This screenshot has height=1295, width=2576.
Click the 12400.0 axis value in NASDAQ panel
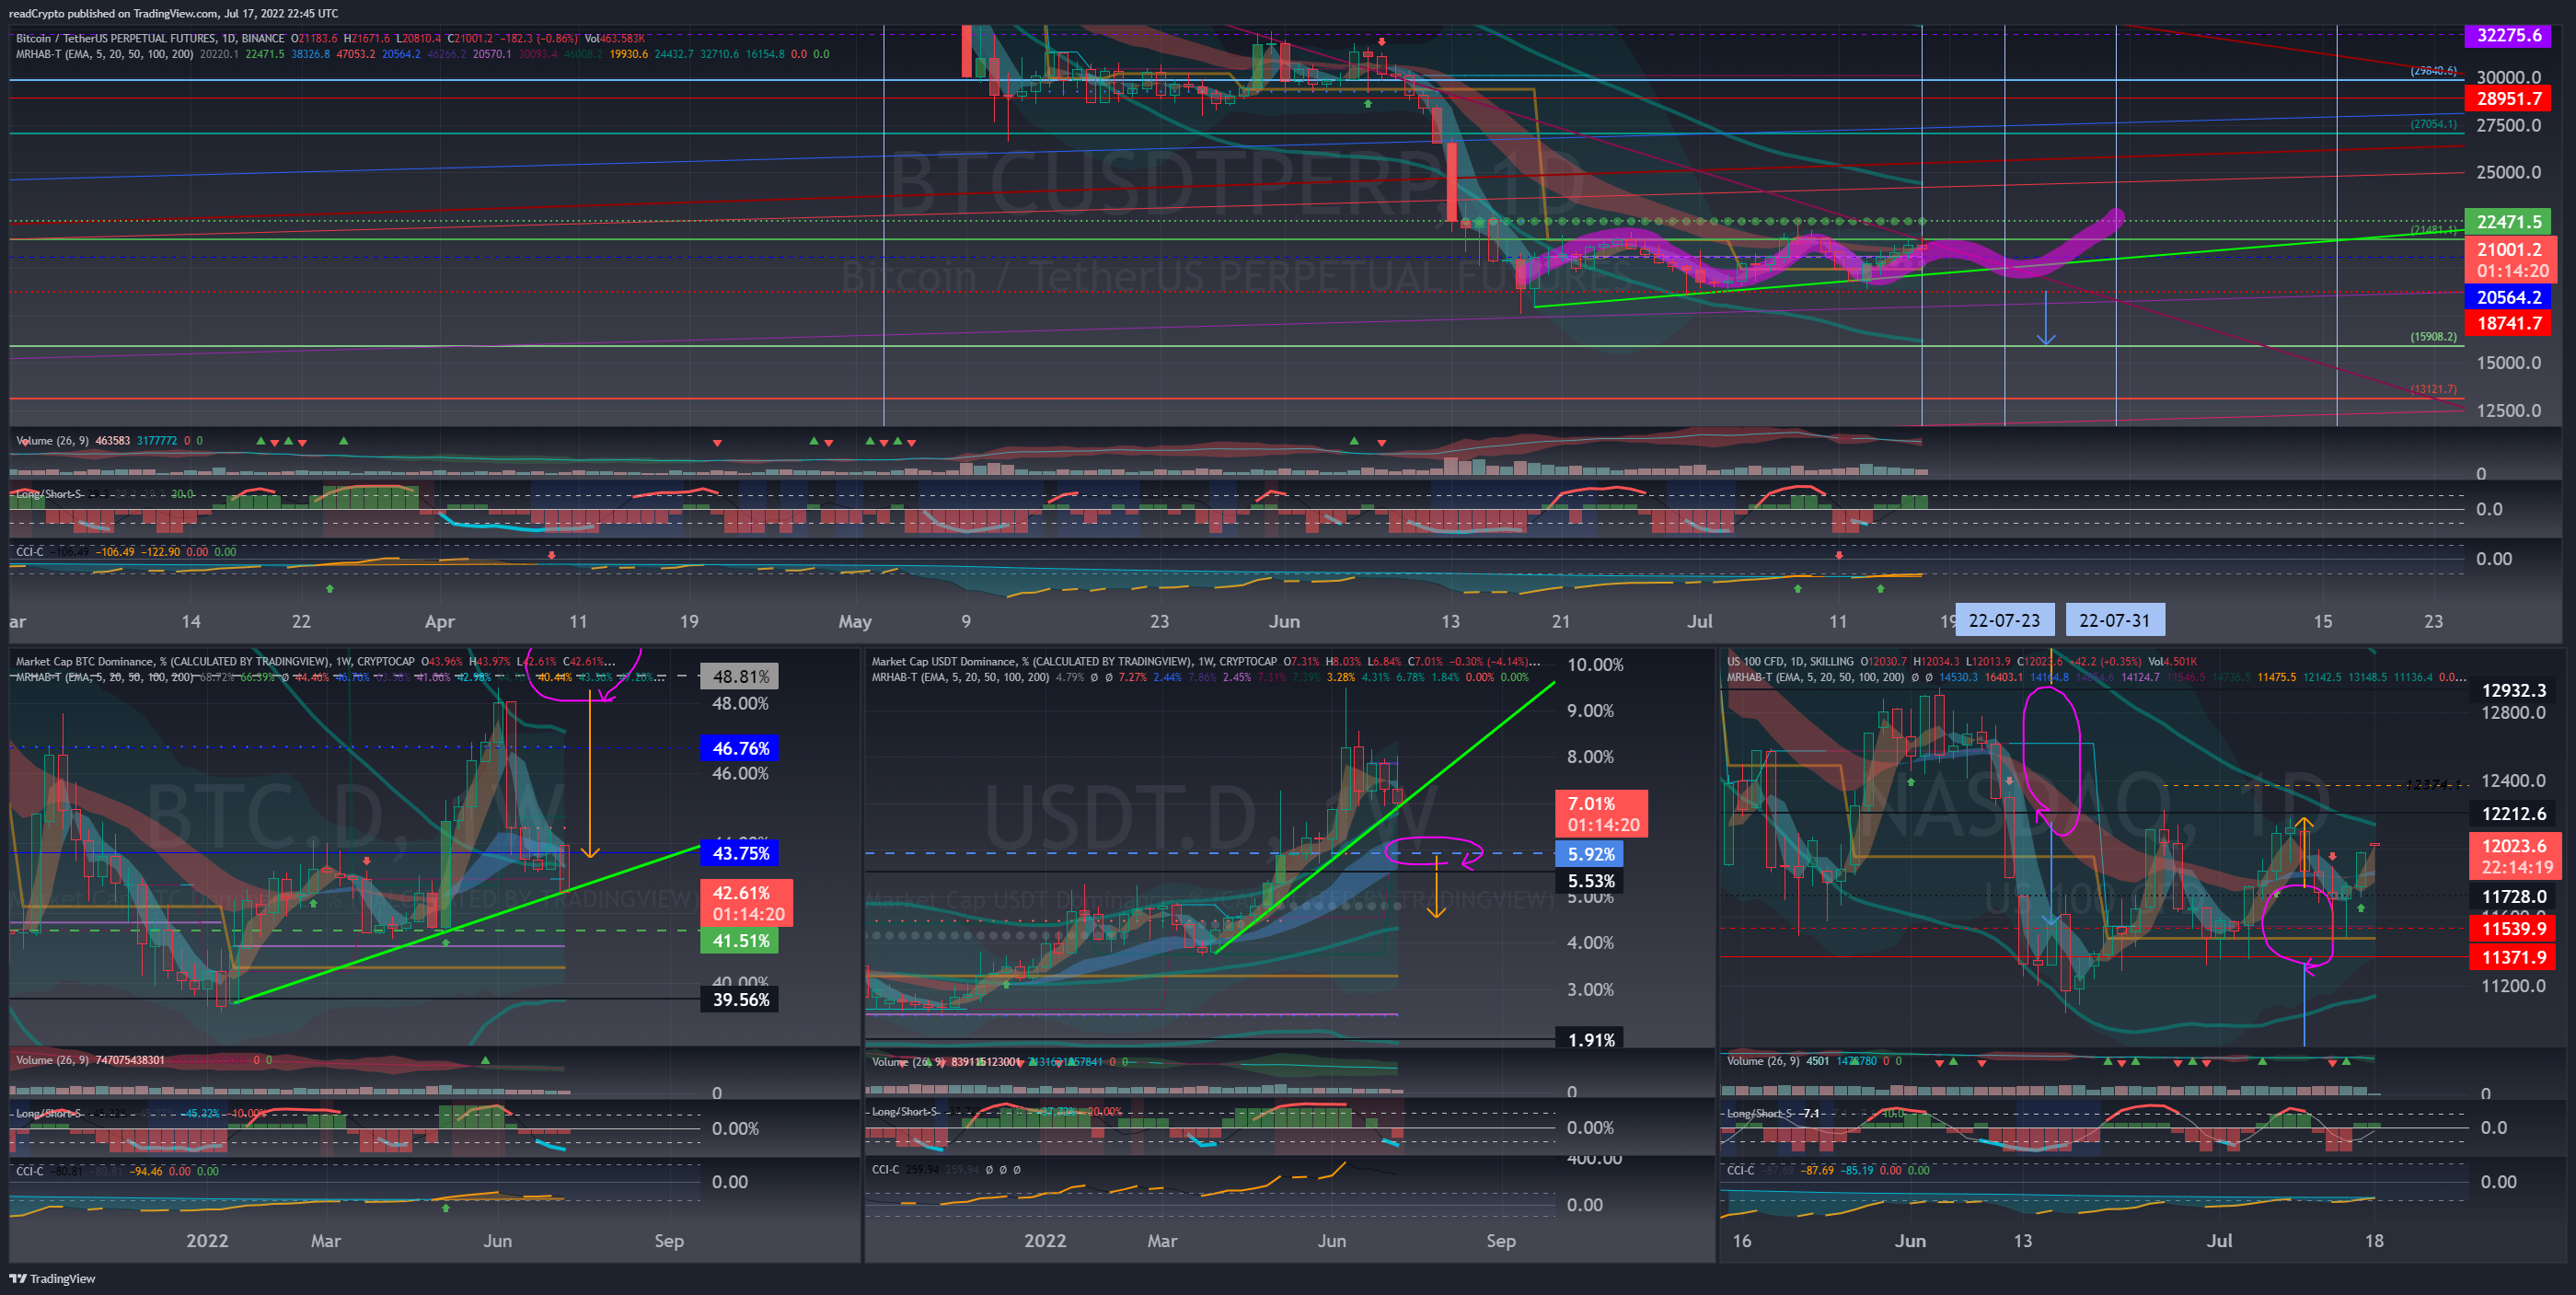[x=2513, y=781]
